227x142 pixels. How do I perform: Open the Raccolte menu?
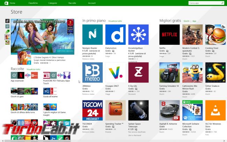[72, 3]
